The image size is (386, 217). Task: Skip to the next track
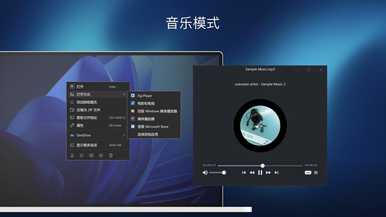pyautogui.click(x=276, y=172)
